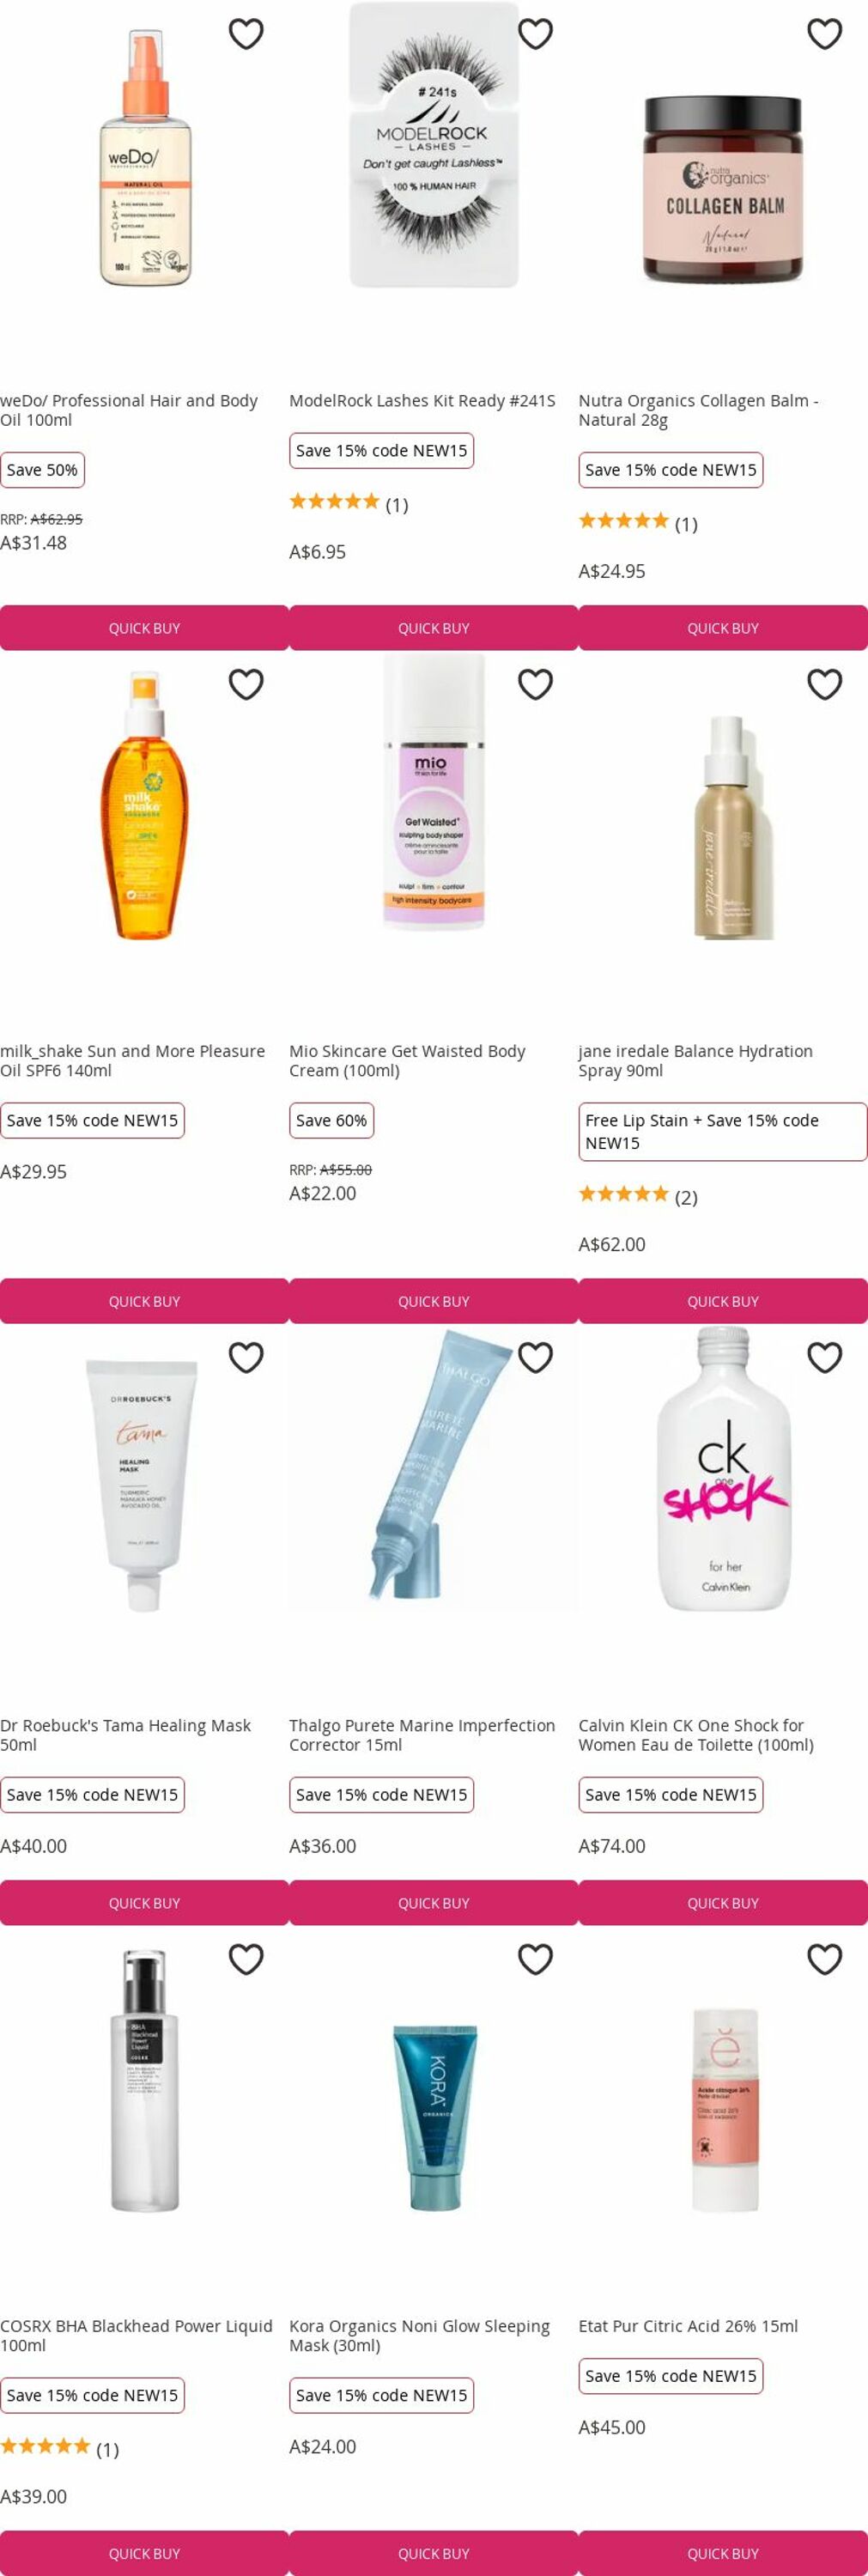Toggle wishlist for COSRX BHA Blackhead Liquid
Screen dimensions: 868x2576
tap(246, 1959)
